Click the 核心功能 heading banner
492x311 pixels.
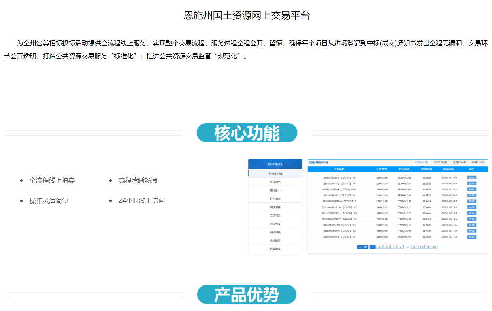tap(247, 133)
